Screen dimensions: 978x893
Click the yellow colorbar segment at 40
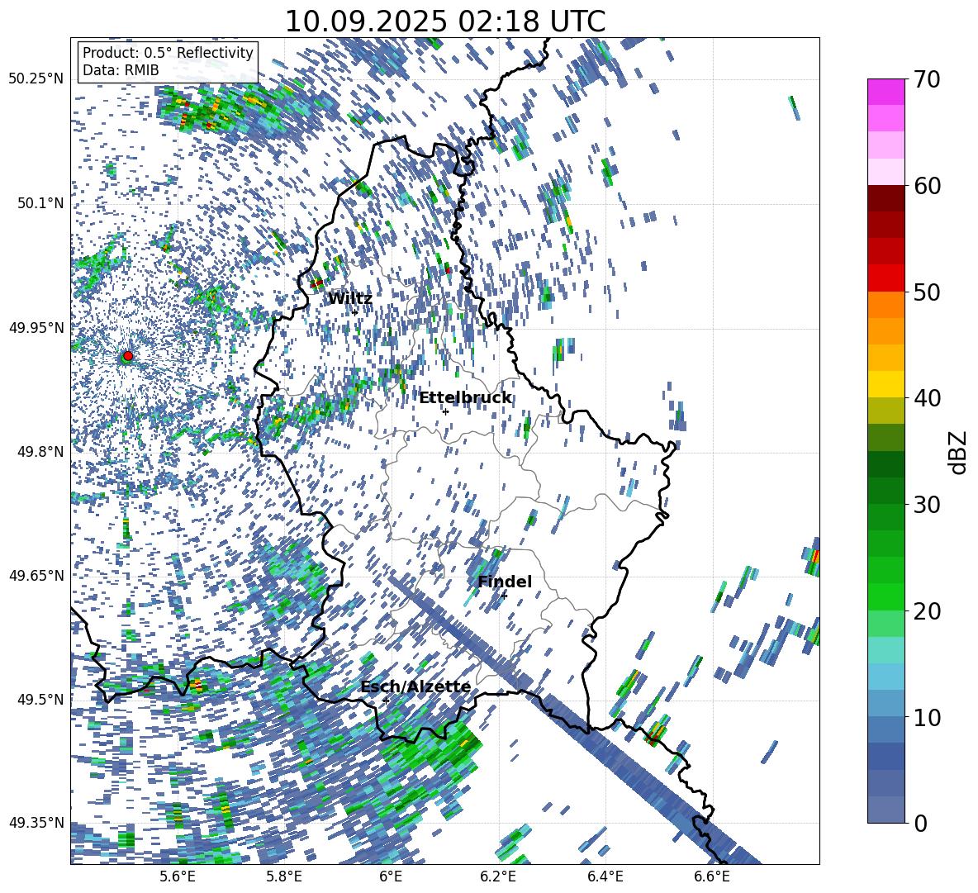[x=885, y=384]
